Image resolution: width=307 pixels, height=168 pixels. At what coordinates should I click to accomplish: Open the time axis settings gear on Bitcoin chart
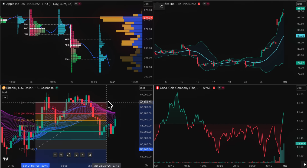click(146, 166)
